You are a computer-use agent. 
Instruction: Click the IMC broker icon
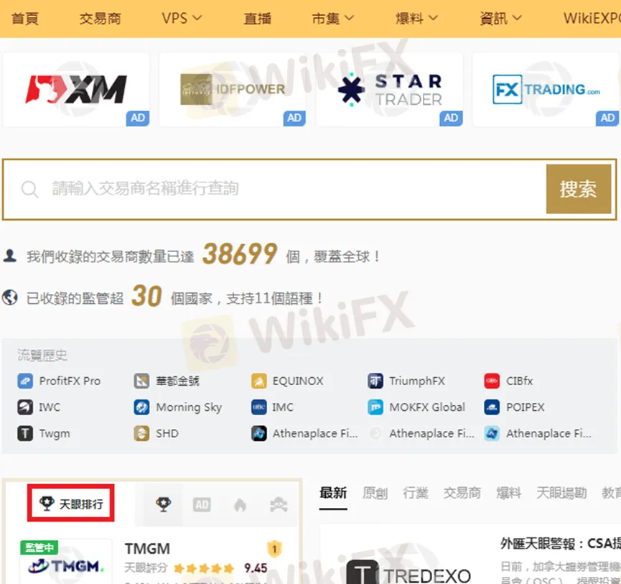click(258, 407)
